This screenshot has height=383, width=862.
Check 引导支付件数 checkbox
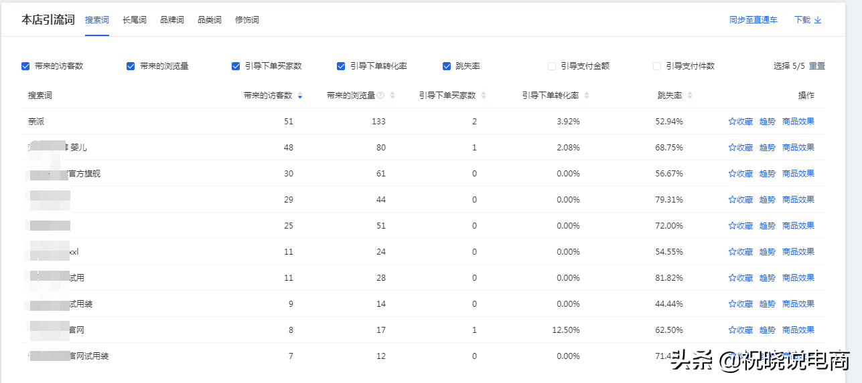click(657, 66)
